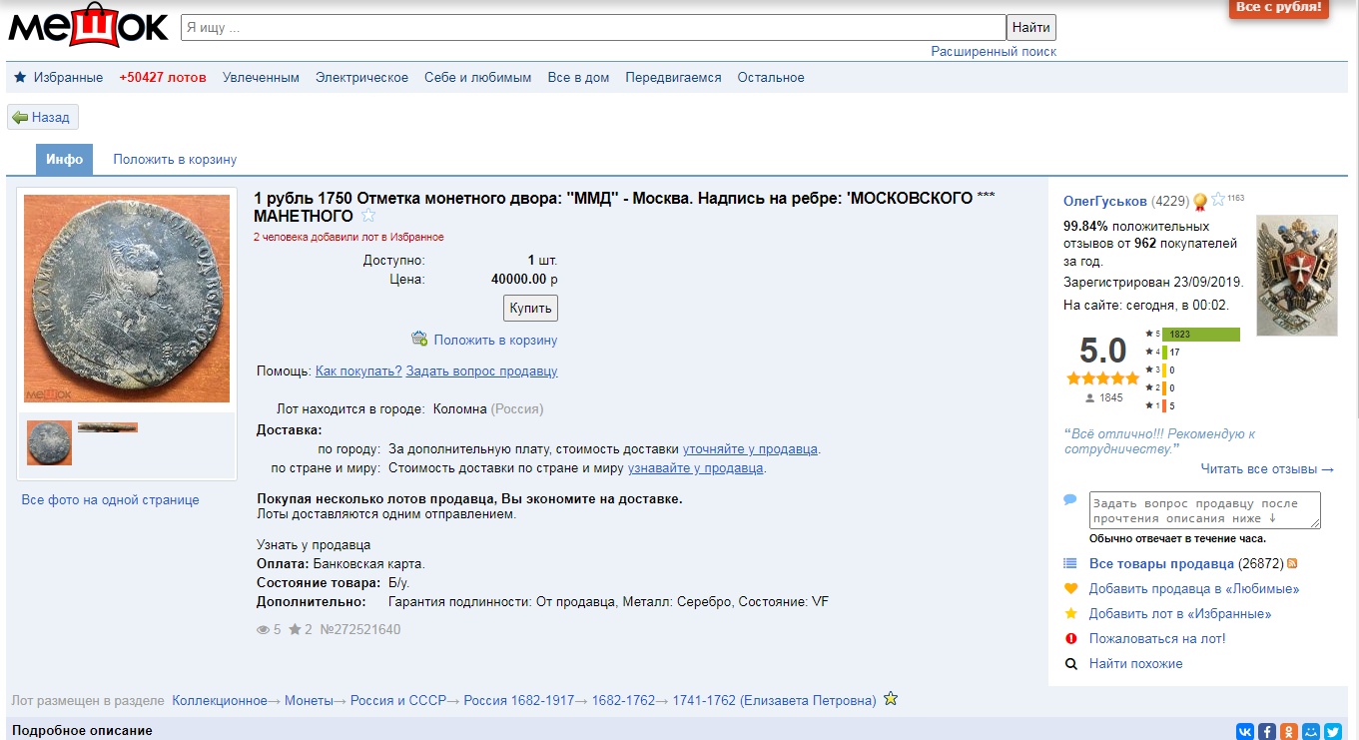Share the lot on Odnoklassniki
This screenshot has width=1359, height=740.
click(x=1289, y=731)
